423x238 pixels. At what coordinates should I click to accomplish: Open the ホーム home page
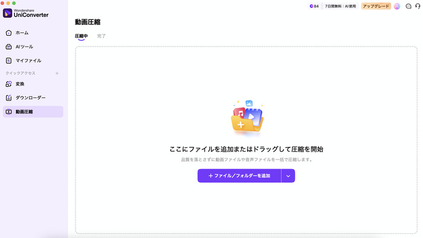[33, 33]
